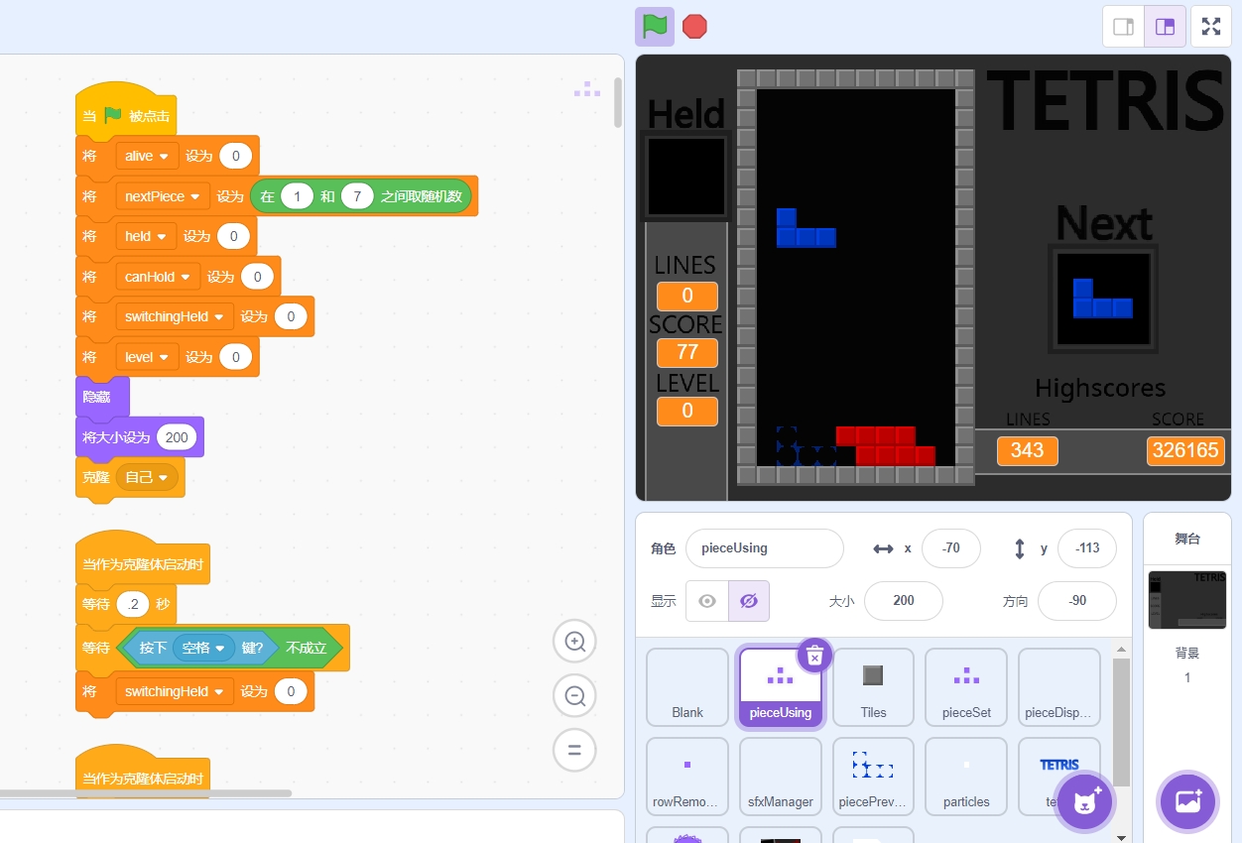1242x843 pixels.
Task: Open the choose a backdrop button
Action: 1187,799
